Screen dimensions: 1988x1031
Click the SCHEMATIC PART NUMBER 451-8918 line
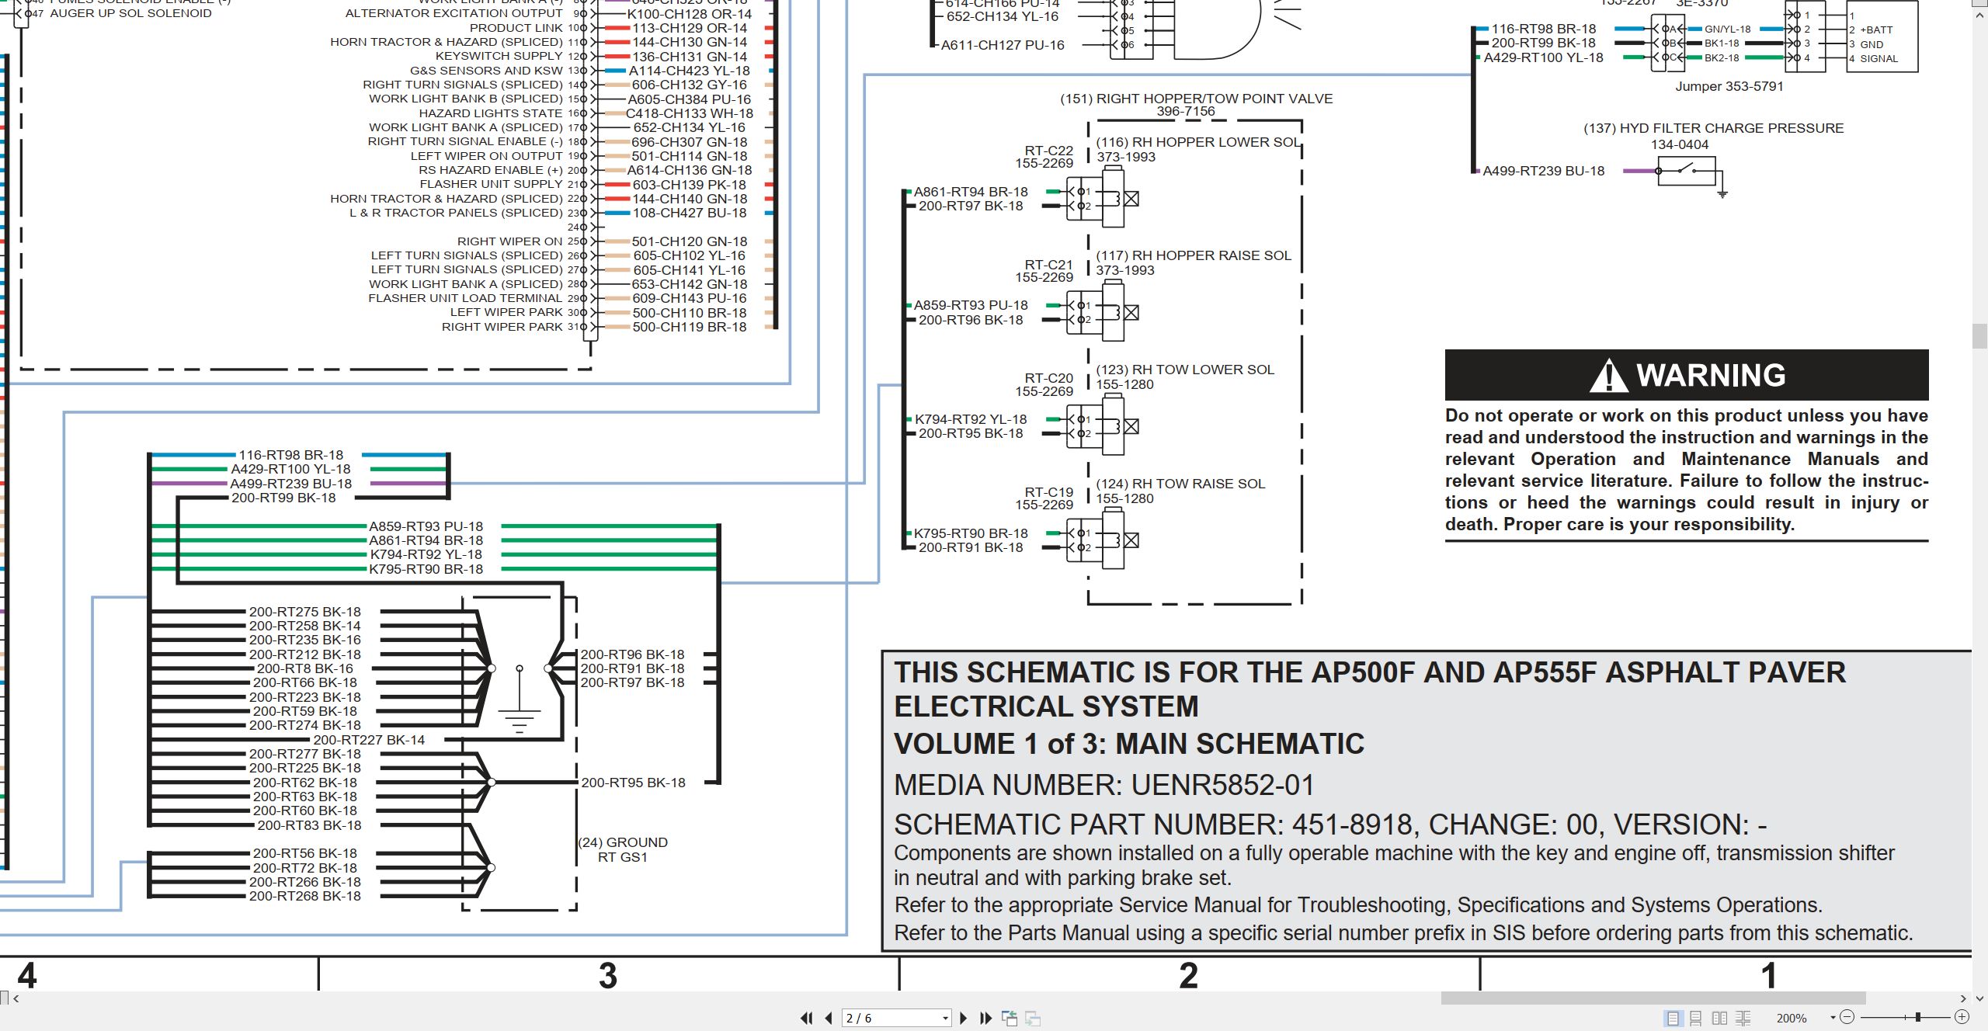1330,824
